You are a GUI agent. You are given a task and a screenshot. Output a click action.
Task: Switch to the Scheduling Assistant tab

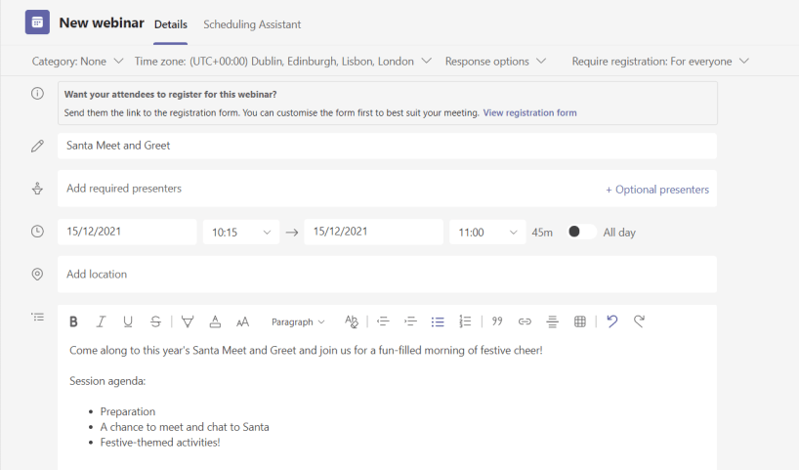(x=252, y=24)
